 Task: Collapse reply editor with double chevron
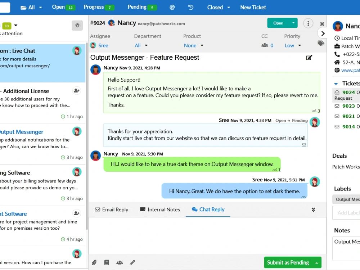(313, 210)
